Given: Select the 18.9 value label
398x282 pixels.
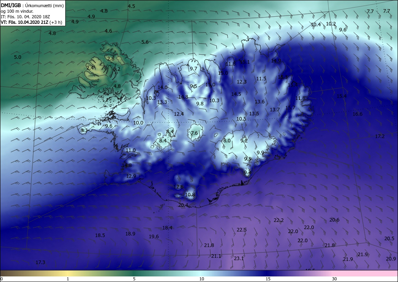Looking at the screenshot, I should [130, 234].
